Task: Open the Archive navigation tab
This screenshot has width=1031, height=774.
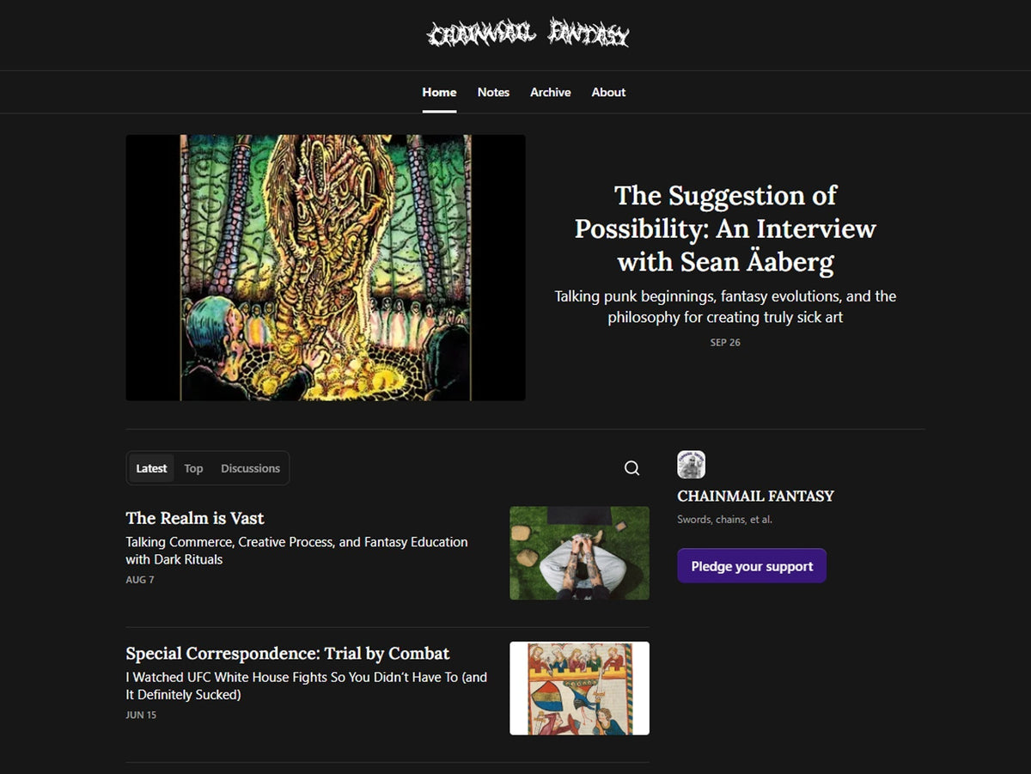Action: coord(551,92)
